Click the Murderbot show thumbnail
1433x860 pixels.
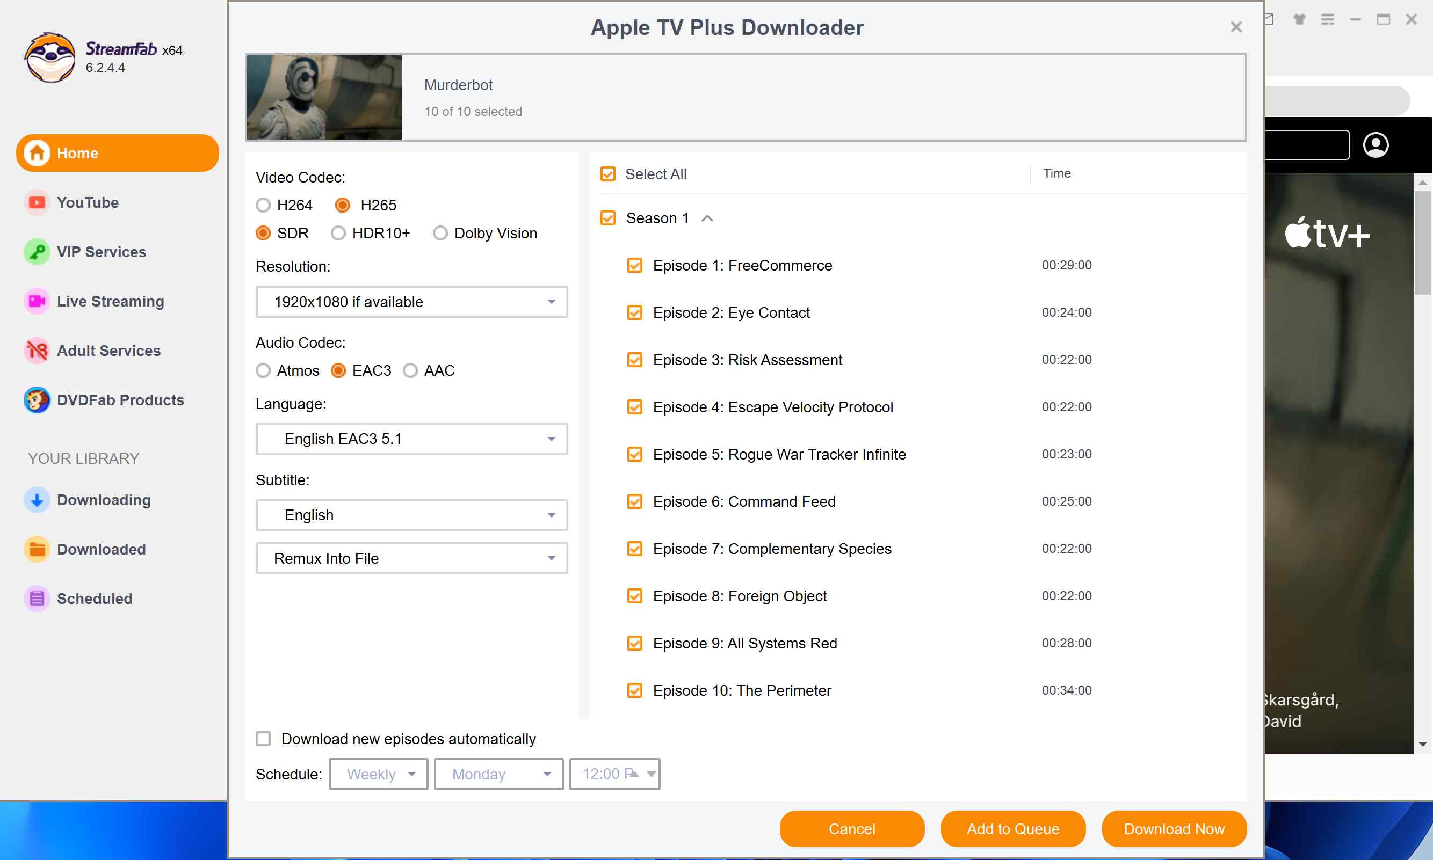pyautogui.click(x=323, y=97)
